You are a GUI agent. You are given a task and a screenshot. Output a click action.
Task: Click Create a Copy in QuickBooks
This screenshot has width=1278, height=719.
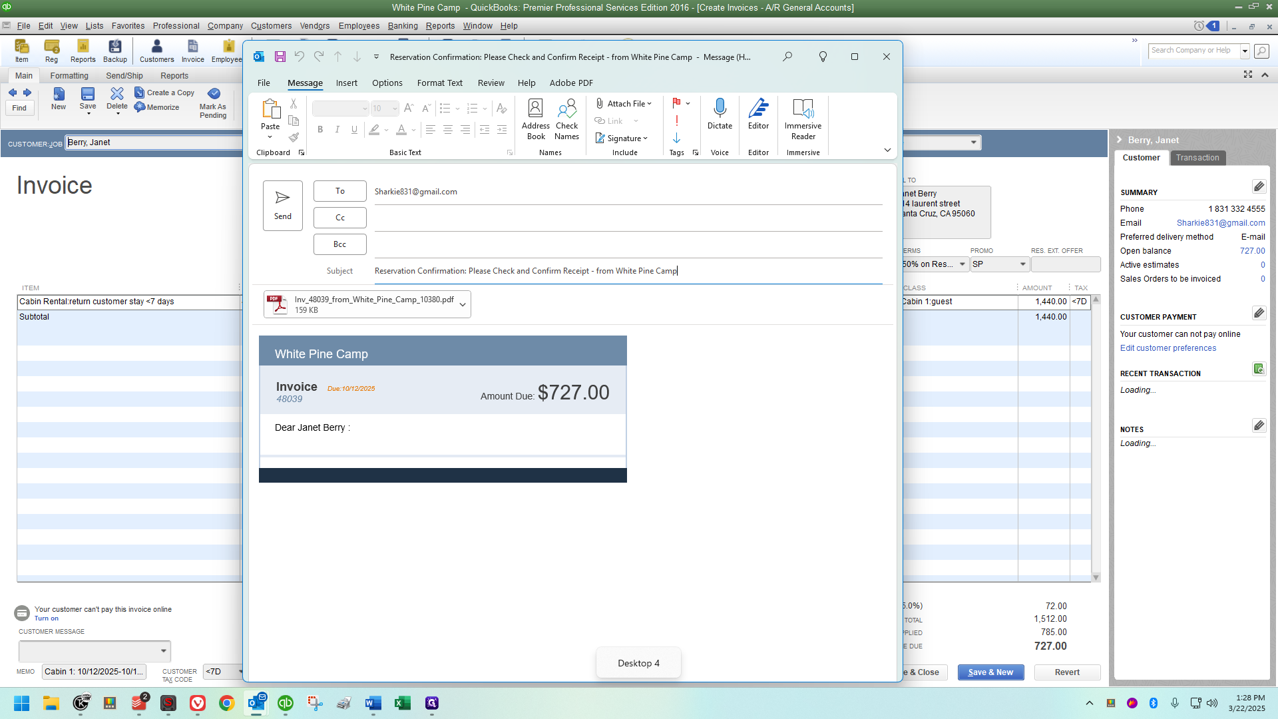click(x=164, y=93)
